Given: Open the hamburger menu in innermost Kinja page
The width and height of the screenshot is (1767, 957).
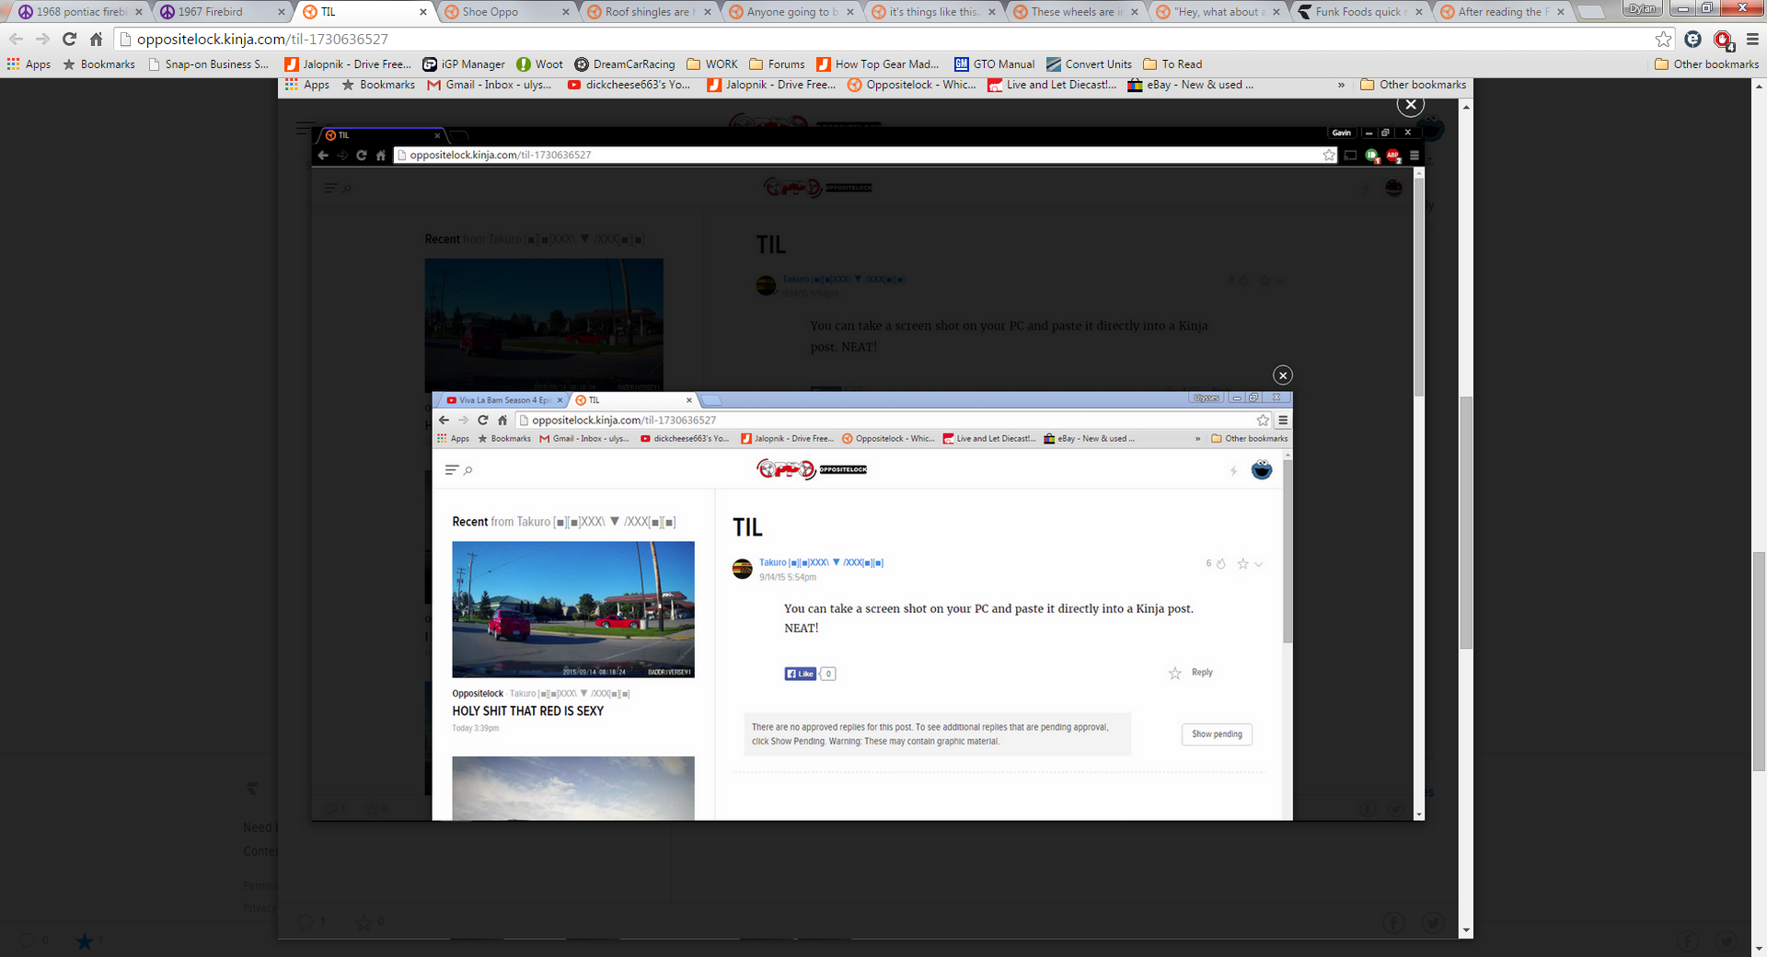Looking at the screenshot, I should point(451,470).
